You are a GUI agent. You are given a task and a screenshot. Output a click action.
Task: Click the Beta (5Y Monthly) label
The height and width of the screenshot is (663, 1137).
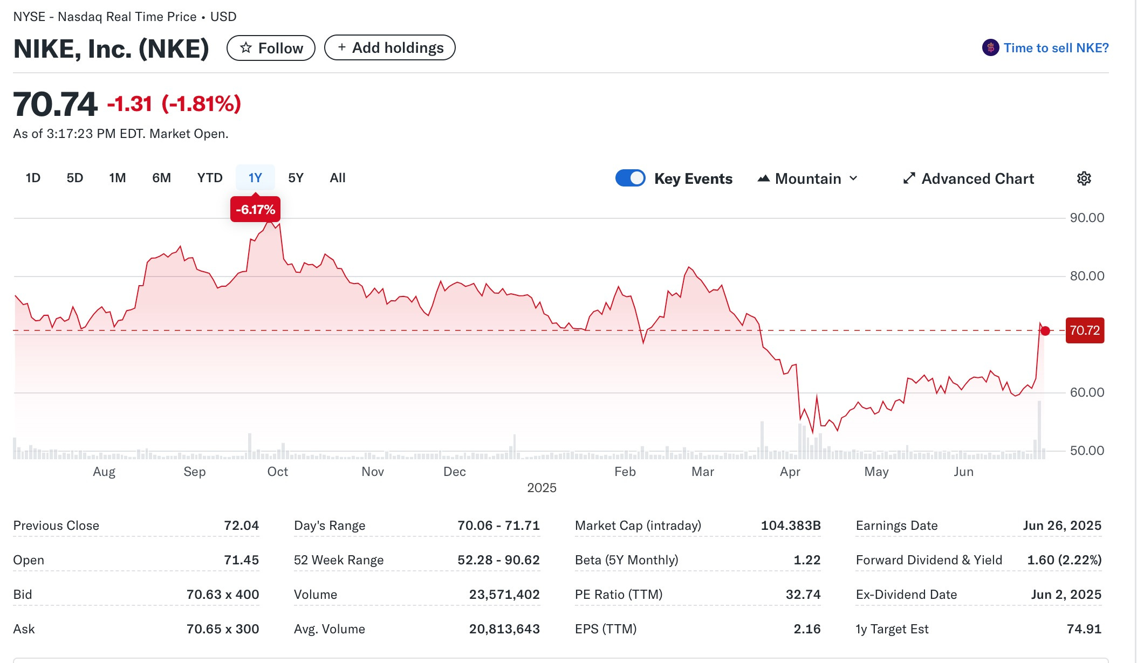click(x=627, y=560)
